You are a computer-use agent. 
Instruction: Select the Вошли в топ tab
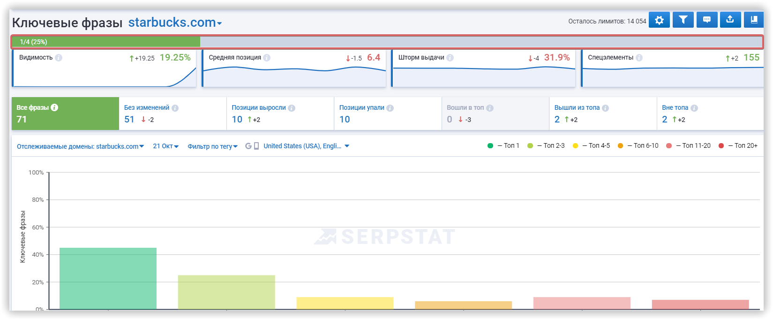(495, 114)
